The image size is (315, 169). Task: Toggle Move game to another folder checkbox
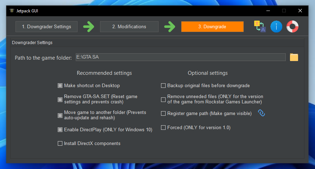(x=60, y=115)
